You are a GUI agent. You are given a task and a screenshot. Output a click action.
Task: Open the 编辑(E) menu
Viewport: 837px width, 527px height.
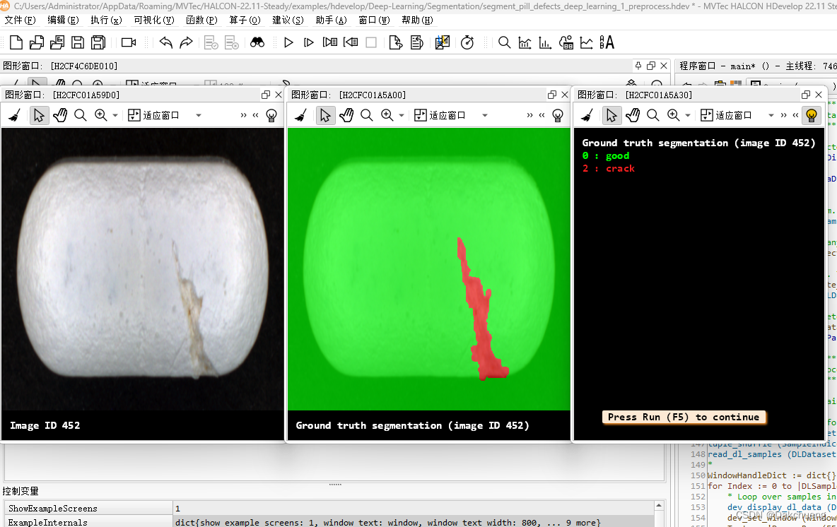click(63, 20)
